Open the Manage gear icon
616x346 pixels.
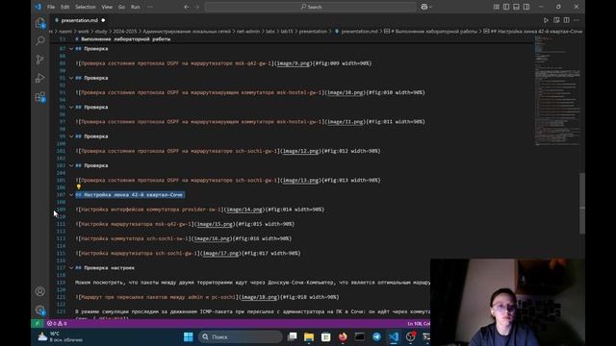coord(40,310)
